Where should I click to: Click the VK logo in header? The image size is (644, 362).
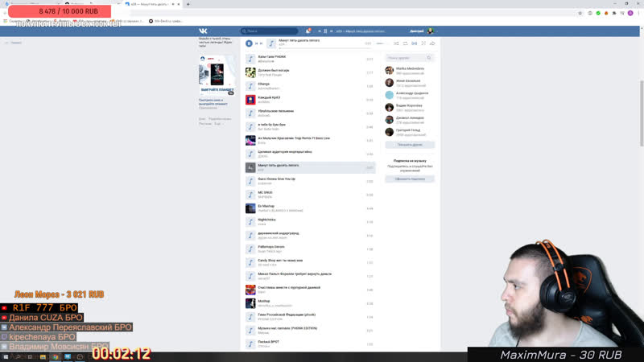click(204, 31)
